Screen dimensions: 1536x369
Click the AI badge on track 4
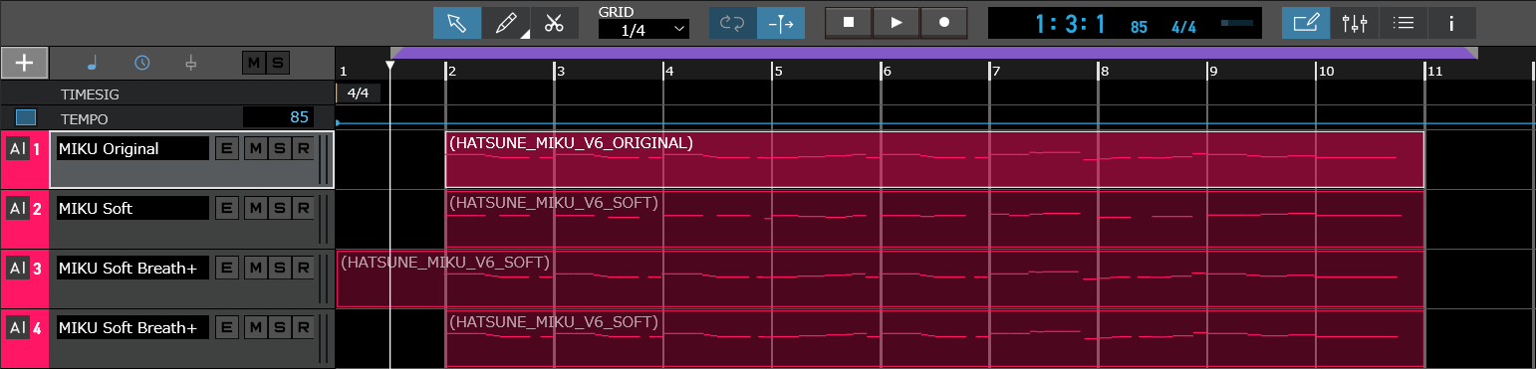[18, 328]
